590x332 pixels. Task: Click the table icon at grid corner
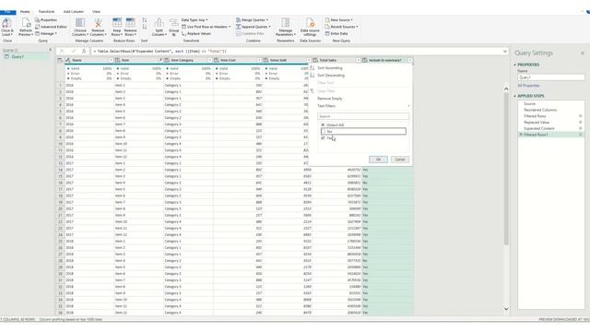[60, 60]
